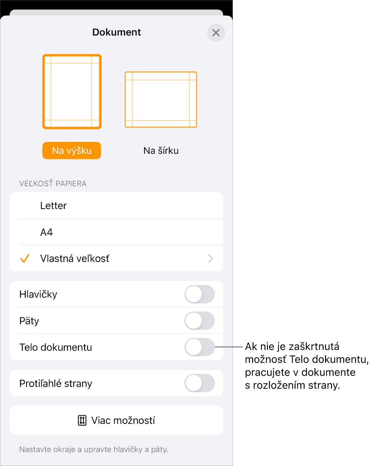Open Viac možností

coord(116,420)
